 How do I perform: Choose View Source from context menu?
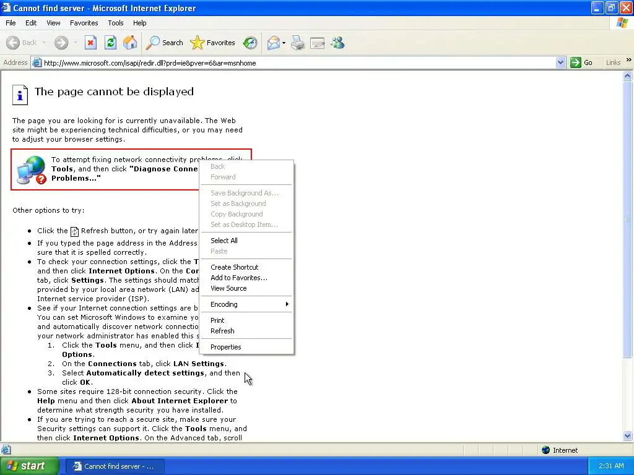(x=246, y=288)
